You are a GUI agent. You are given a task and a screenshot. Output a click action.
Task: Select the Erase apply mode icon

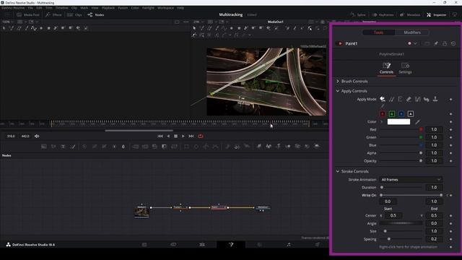[x=409, y=100]
